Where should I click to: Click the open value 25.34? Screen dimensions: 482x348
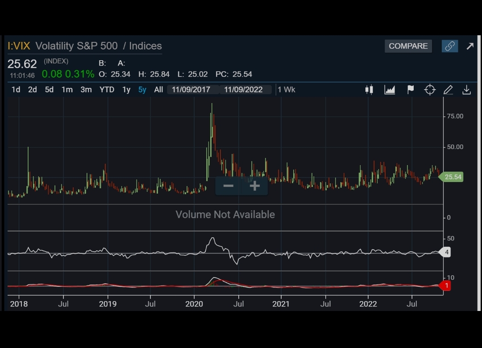[x=120, y=74]
